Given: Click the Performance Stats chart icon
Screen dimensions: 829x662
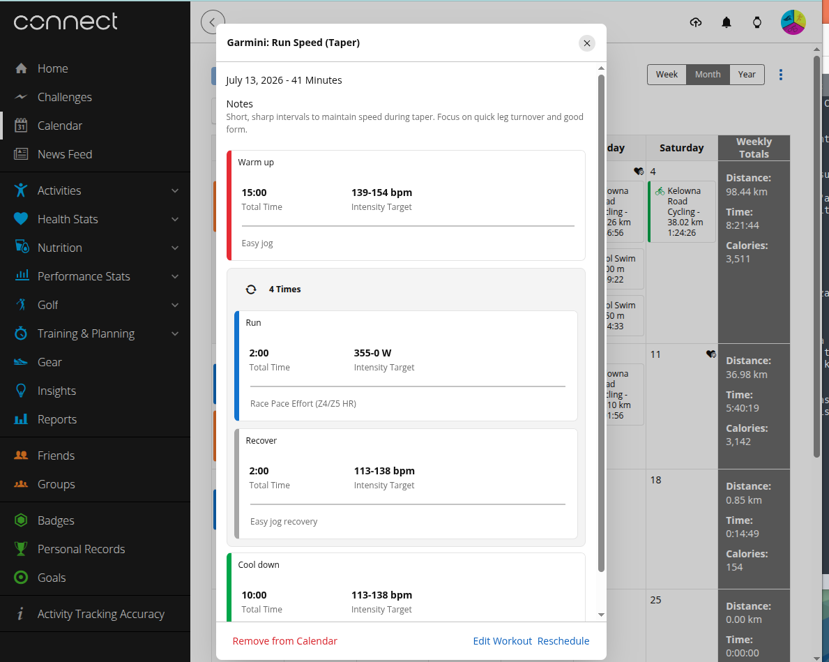Looking at the screenshot, I should click(x=21, y=276).
